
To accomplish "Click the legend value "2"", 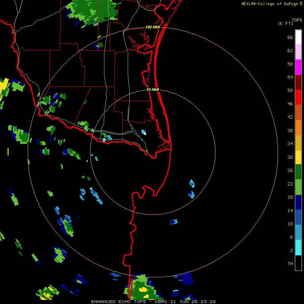I will tap(292, 251).
